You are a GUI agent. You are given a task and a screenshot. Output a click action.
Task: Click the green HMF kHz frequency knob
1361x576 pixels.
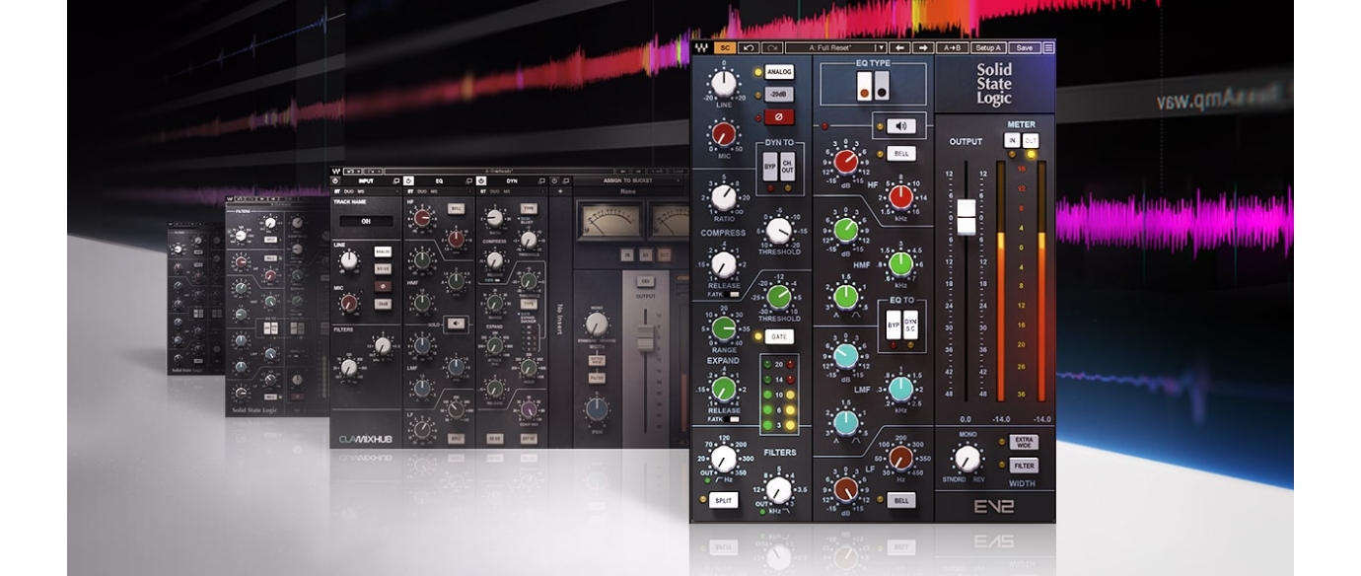pyautogui.click(x=900, y=263)
